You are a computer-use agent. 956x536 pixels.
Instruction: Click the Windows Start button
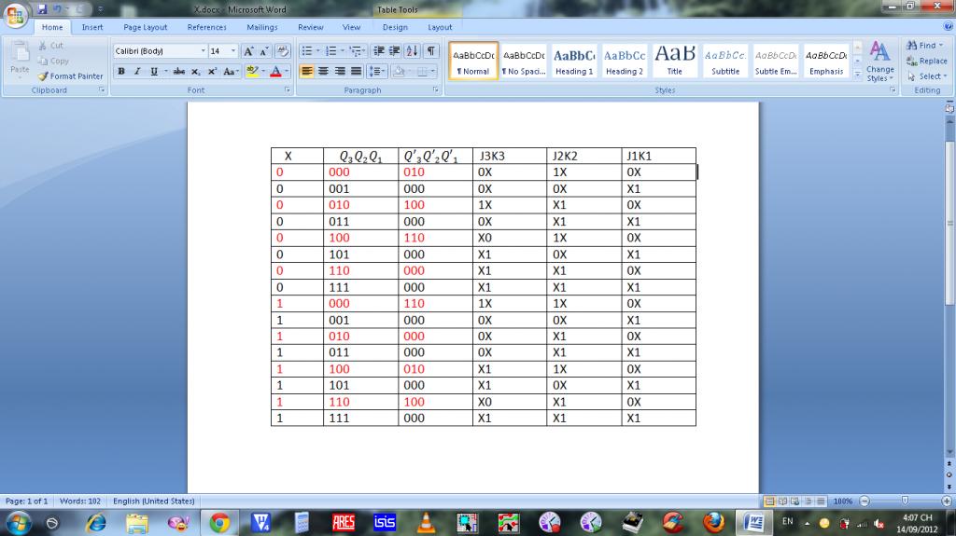pyautogui.click(x=18, y=523)
